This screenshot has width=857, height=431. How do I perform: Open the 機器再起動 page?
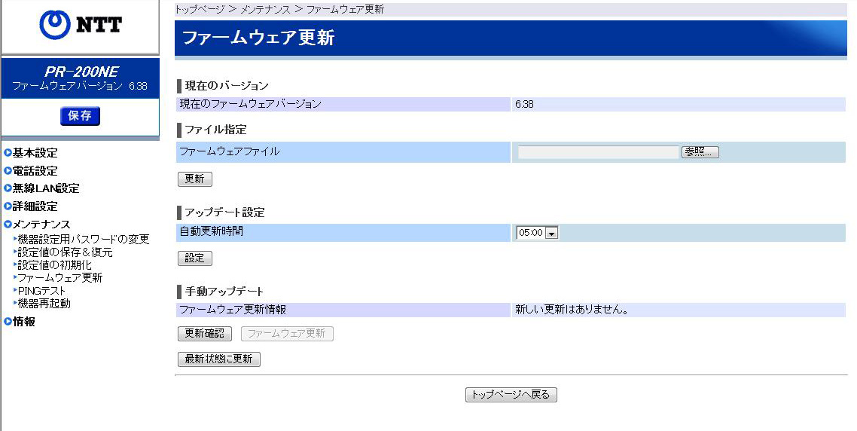click(x=44, y=304)
